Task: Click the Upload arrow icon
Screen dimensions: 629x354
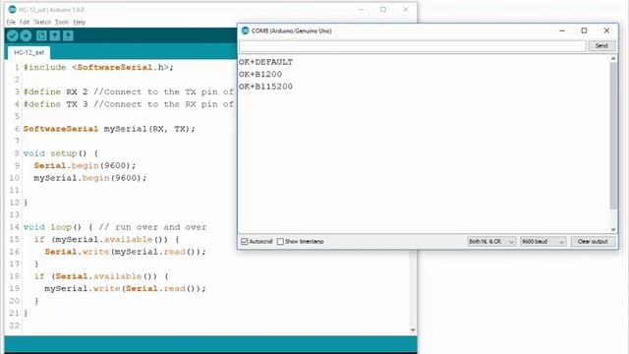Action: coord(27,35)
